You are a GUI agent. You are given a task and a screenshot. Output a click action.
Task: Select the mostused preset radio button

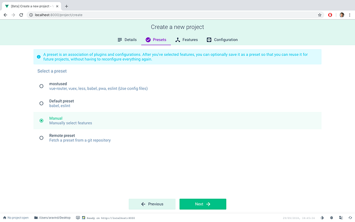(x=42, y=86)
